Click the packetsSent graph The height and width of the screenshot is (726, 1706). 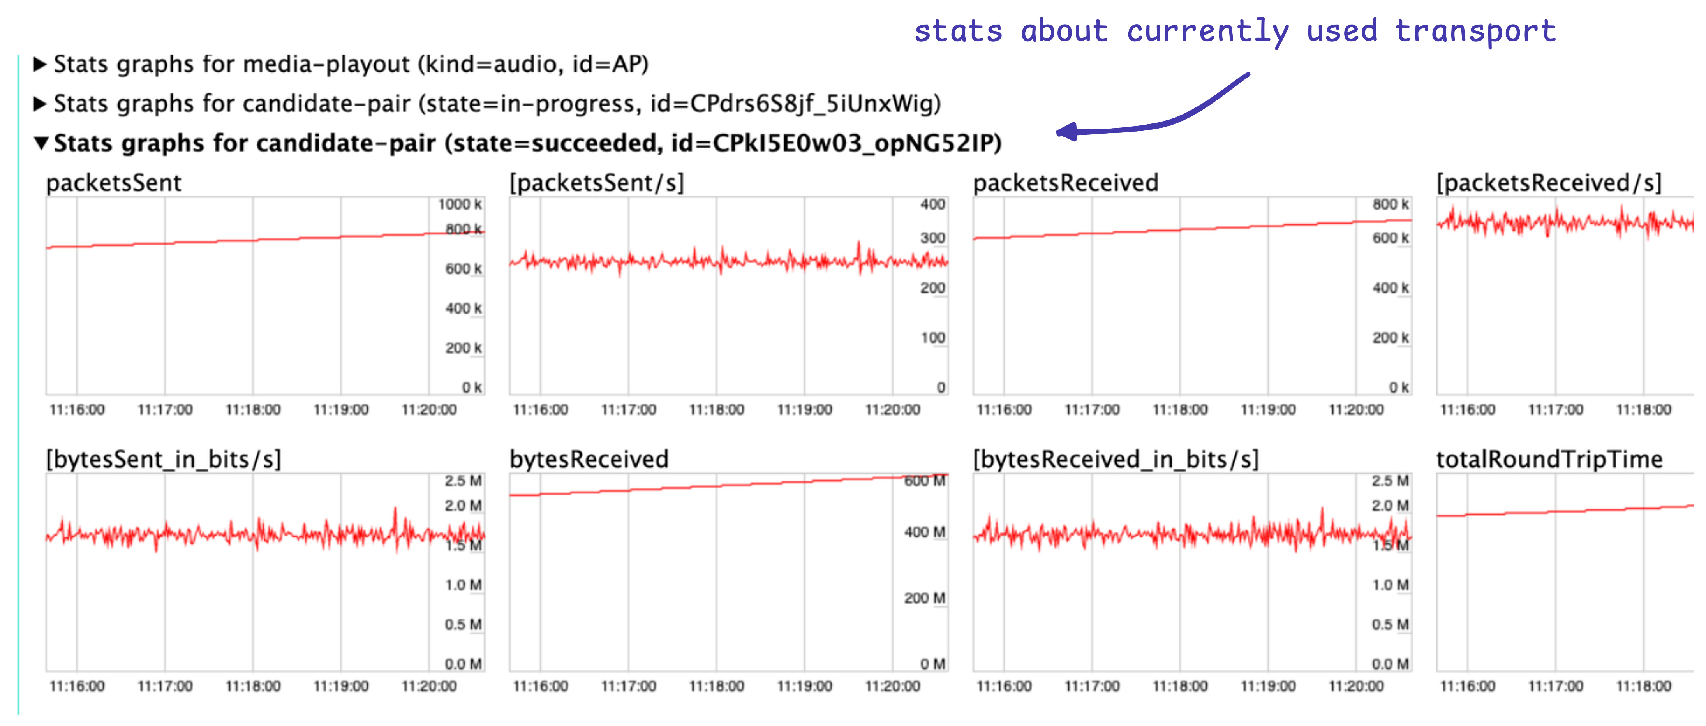tap(265, 296)
